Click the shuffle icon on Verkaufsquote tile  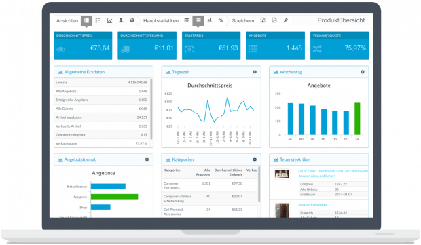coord(317,49)
